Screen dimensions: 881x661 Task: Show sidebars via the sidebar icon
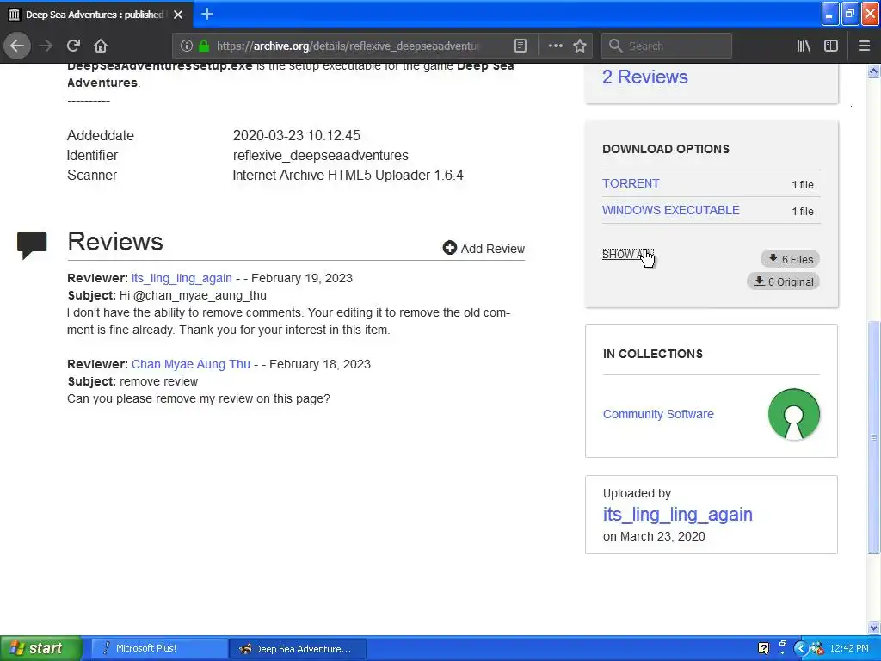(x=831, y=46)
